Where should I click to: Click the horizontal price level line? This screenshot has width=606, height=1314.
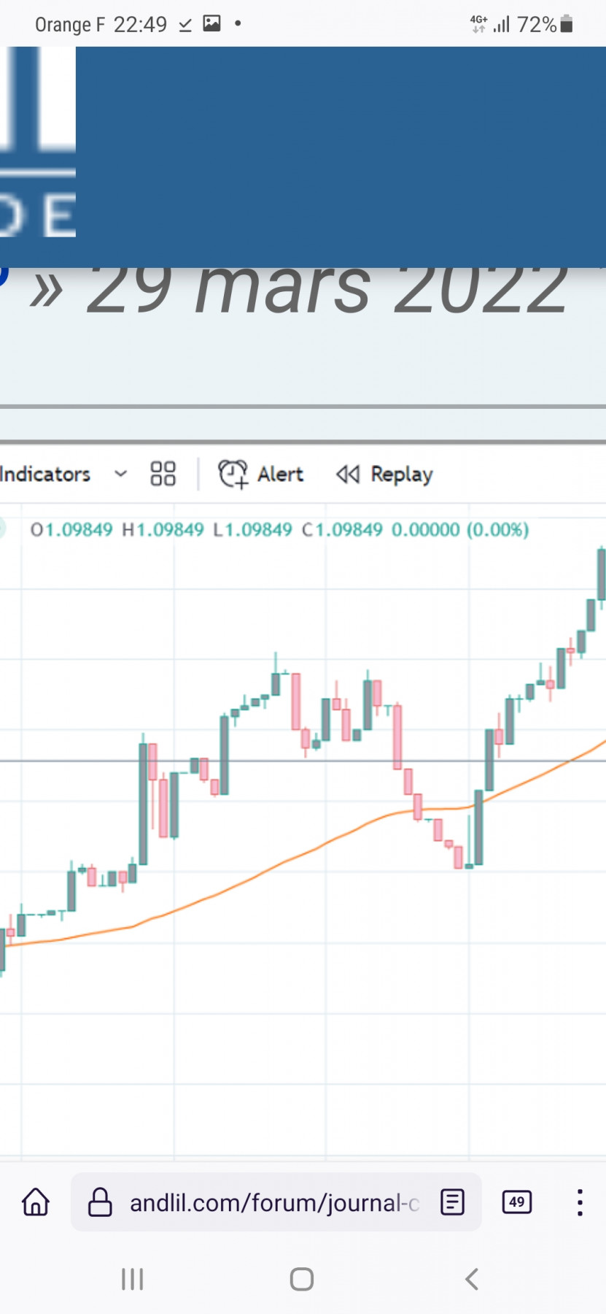[303, 761]
